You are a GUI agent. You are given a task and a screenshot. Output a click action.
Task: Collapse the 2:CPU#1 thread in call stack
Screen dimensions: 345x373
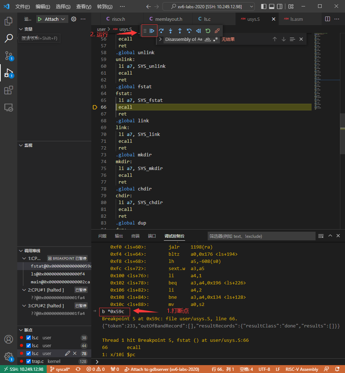coord(24,290)
